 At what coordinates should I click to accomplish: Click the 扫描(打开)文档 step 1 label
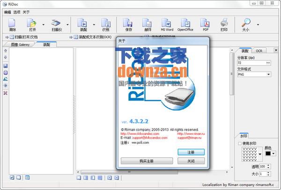26,37
